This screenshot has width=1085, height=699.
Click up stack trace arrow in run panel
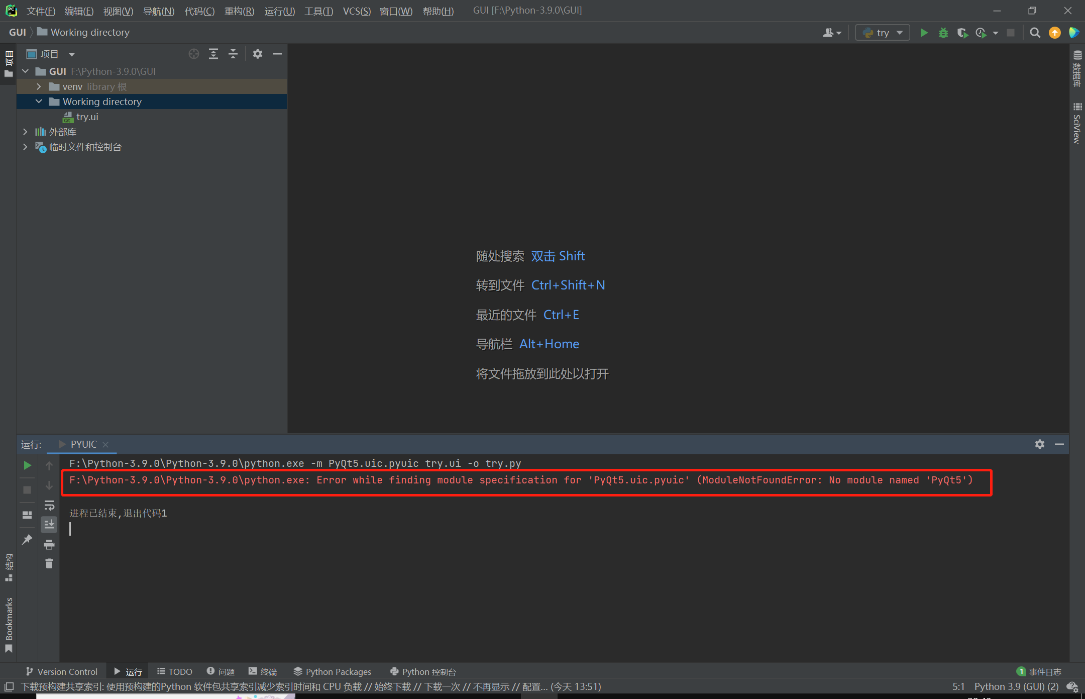click(x=49, y=466)
